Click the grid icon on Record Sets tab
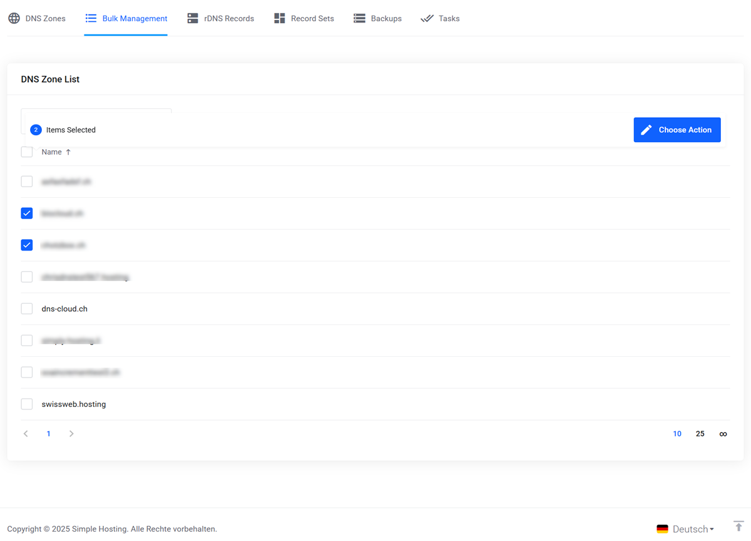 (279, 18)
